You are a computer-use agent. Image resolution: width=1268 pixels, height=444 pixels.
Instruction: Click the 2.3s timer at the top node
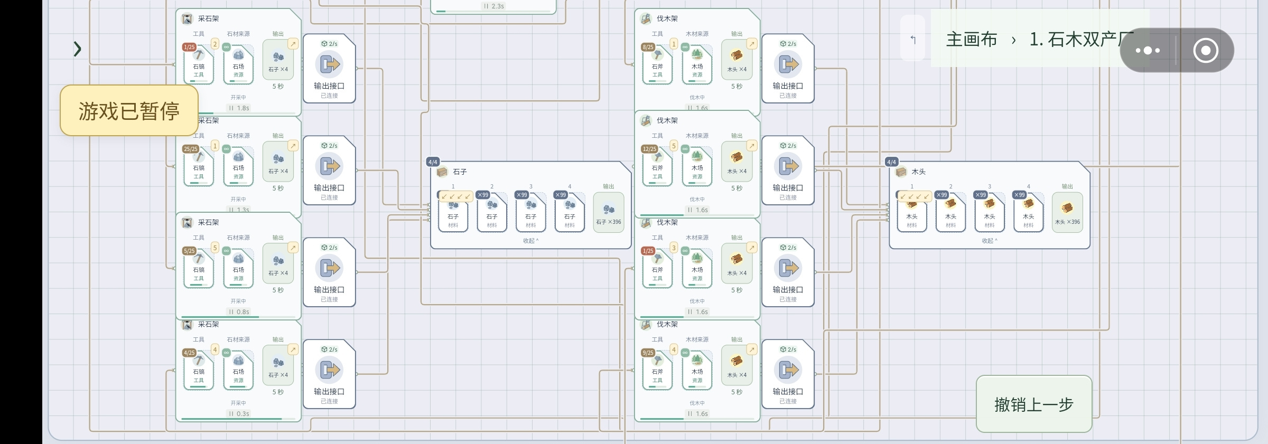(493, 6)
